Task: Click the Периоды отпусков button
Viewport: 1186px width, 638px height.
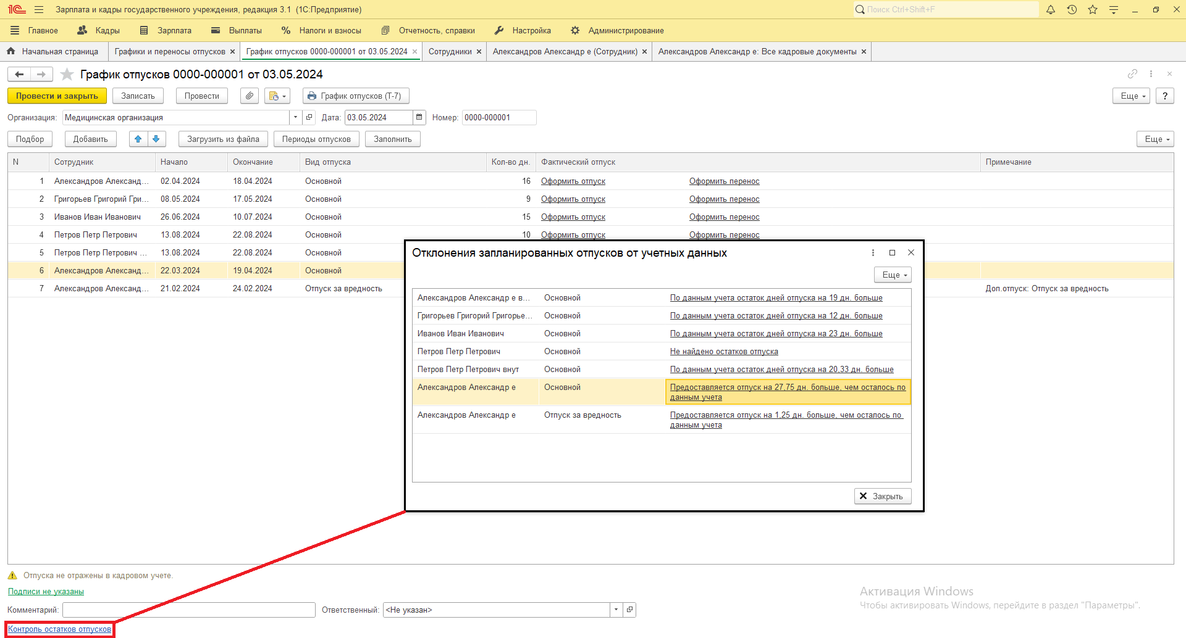Action: coord(316,139)
